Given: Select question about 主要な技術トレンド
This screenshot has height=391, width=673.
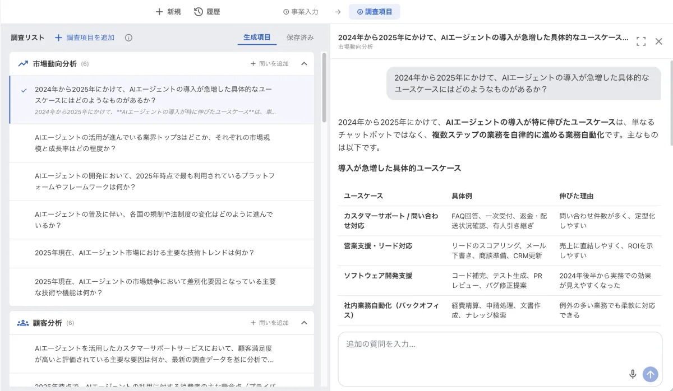Looking at the screenshot, I should (x=162, y=253).
